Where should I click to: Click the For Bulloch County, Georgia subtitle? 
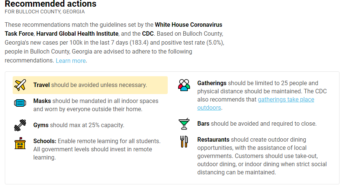(x=45, y=12)
